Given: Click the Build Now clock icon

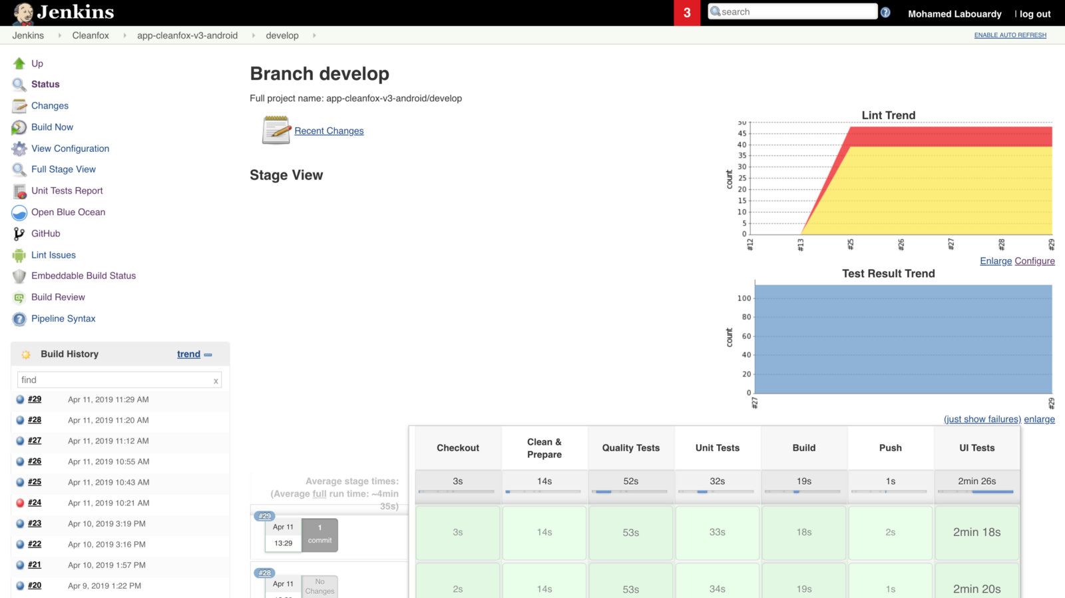Looking at the screenshot, I should pyautogui.click(x=19, y=127).
